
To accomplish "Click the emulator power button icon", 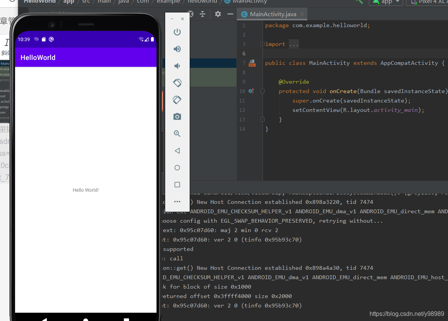I will point(177,32).
